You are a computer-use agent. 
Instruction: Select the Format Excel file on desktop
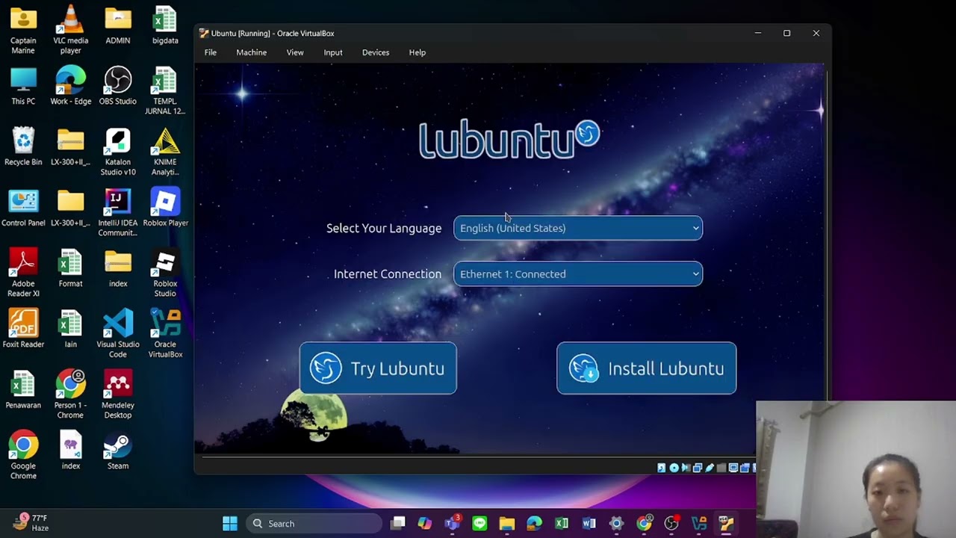point(71,268)
